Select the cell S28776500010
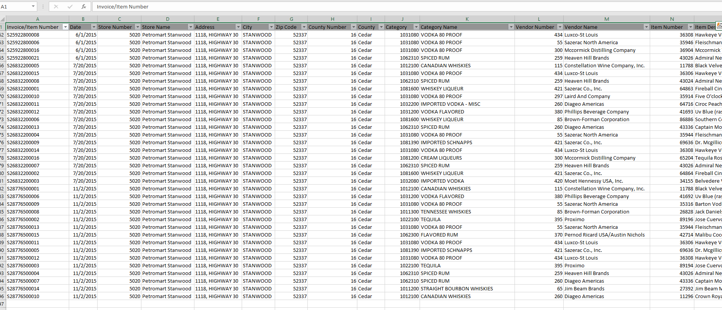Screen dimensions: 722x310 [x=37, y=296]
